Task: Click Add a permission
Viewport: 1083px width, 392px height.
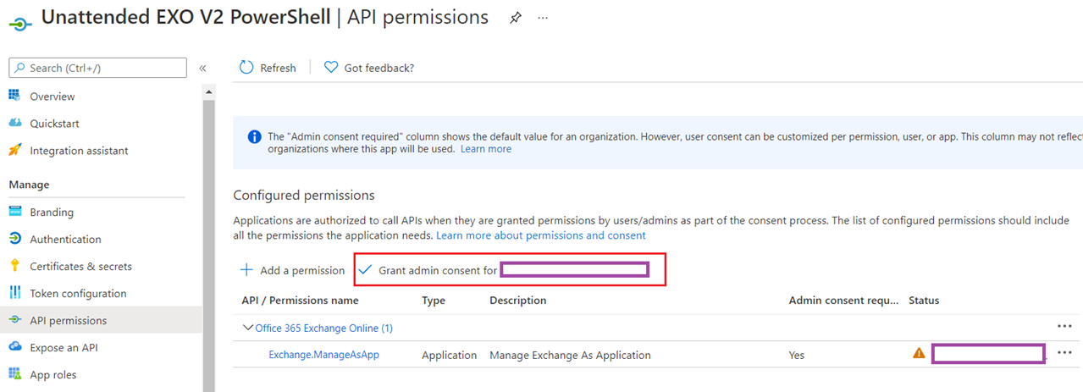Action: click(302, 271)
